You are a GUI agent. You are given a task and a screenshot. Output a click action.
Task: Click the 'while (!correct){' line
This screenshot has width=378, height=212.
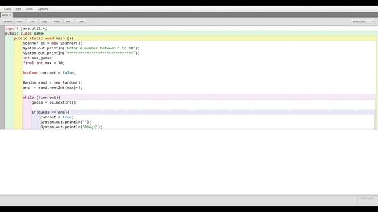coord(42,97)
